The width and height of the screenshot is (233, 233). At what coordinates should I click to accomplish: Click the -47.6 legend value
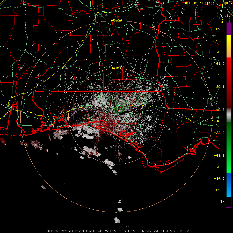tap(219, 144)
